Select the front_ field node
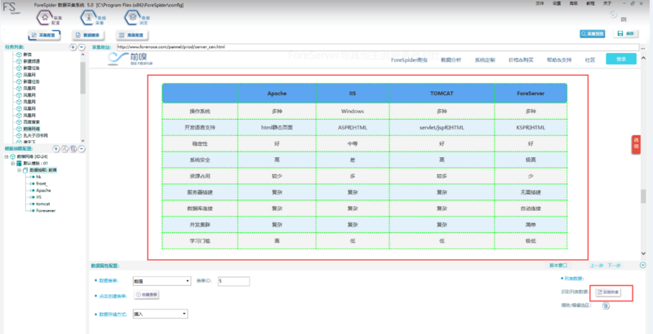The image size is (653, 334). pyautogui.click(x=42, y=183)
